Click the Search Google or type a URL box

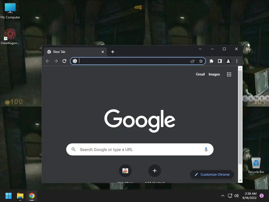click(x=140, y=149)
